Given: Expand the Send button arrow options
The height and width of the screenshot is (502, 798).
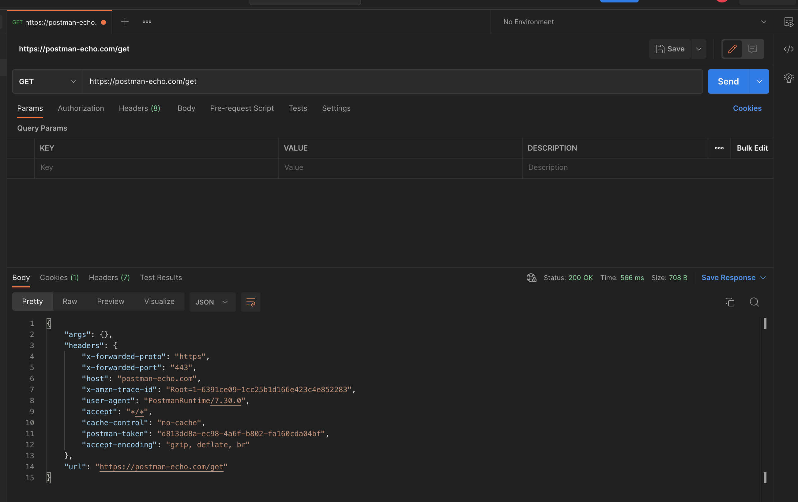Looking at the screenshot, I should point(759,81).
